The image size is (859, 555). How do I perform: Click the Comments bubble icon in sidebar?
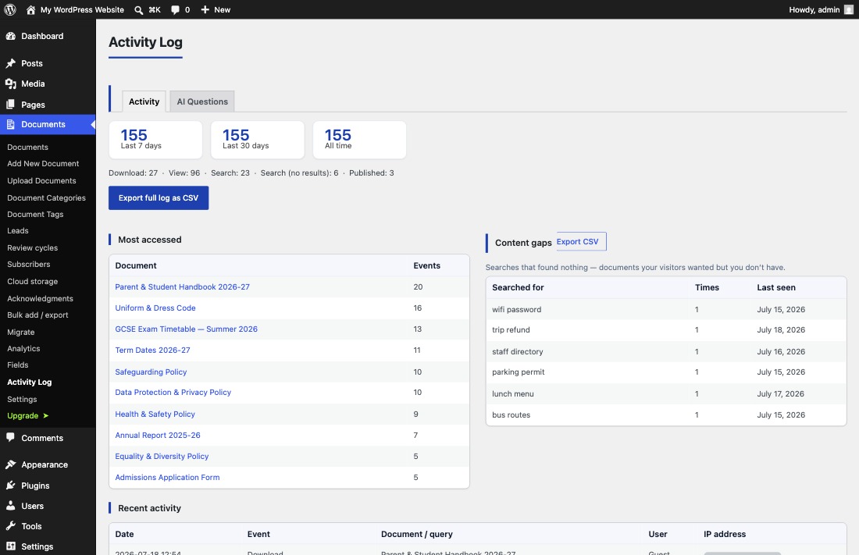click(x=10, y=437)
